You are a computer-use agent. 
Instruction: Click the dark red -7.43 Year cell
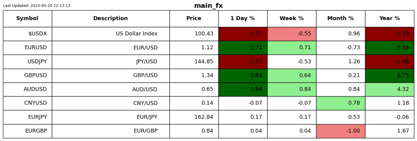tap(390, 34)
